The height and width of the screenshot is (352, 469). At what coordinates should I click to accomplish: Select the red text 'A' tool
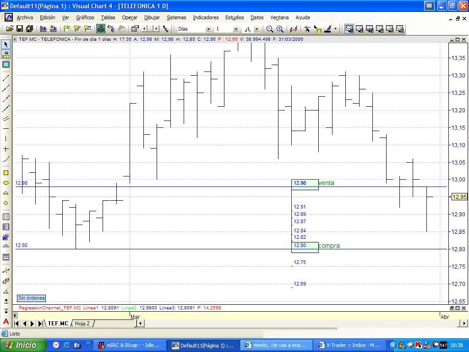pos(5,321)
